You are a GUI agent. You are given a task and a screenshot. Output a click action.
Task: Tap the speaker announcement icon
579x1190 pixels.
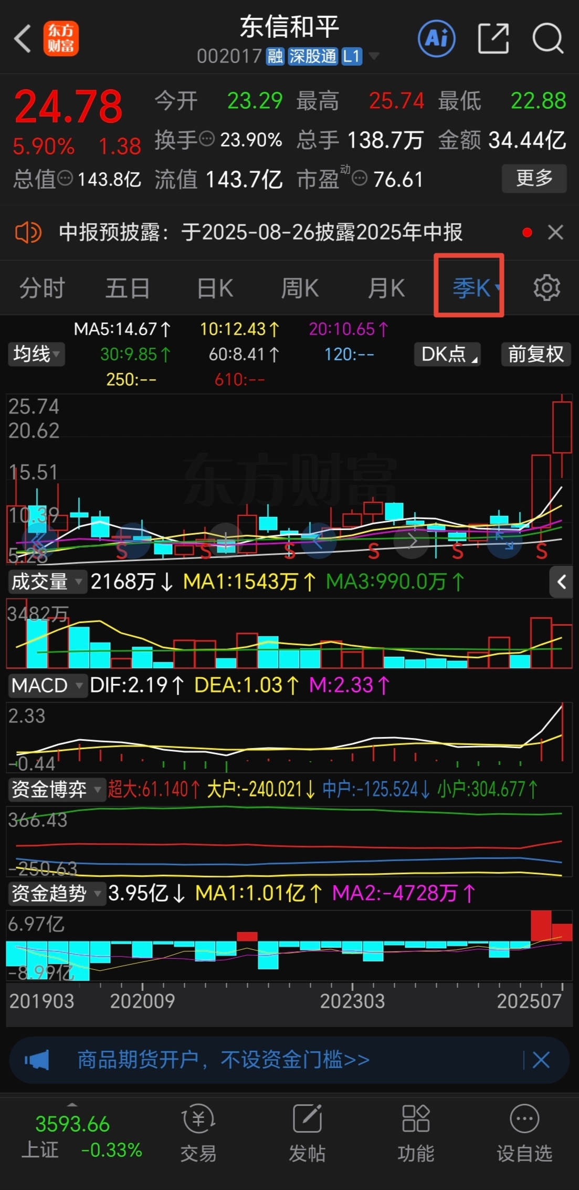pyautogui.click(x=28, y=232)
